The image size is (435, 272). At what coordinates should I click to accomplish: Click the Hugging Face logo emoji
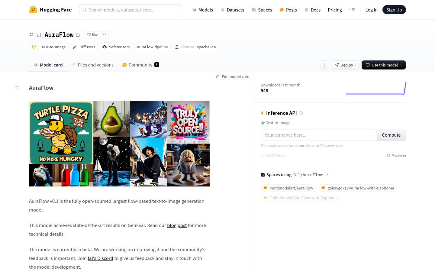pyautogui.click(x=33, y=10)
